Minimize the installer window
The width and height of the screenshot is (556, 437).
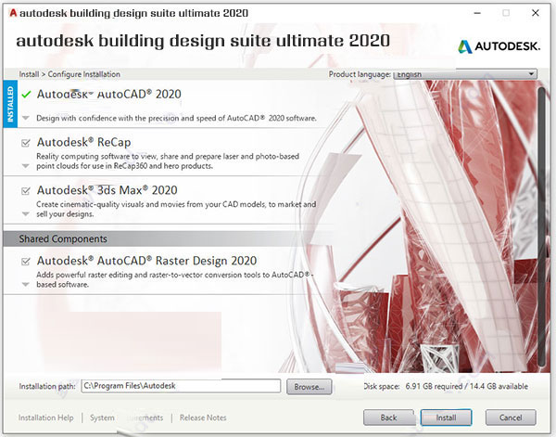477,13
